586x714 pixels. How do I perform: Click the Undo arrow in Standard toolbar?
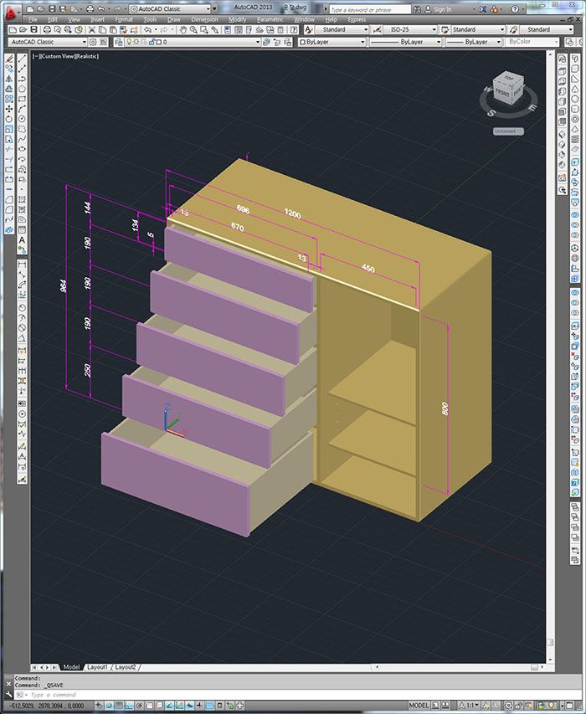click(x=147, y=29)
